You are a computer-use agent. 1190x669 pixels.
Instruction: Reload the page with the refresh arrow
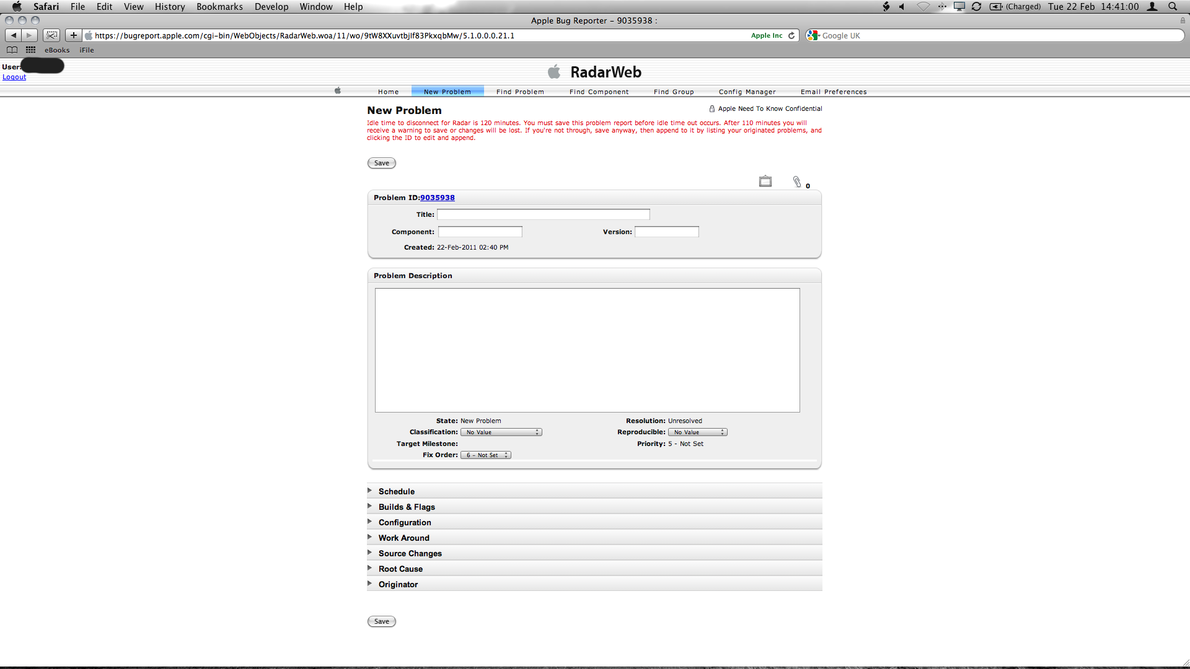pos(791,35)
